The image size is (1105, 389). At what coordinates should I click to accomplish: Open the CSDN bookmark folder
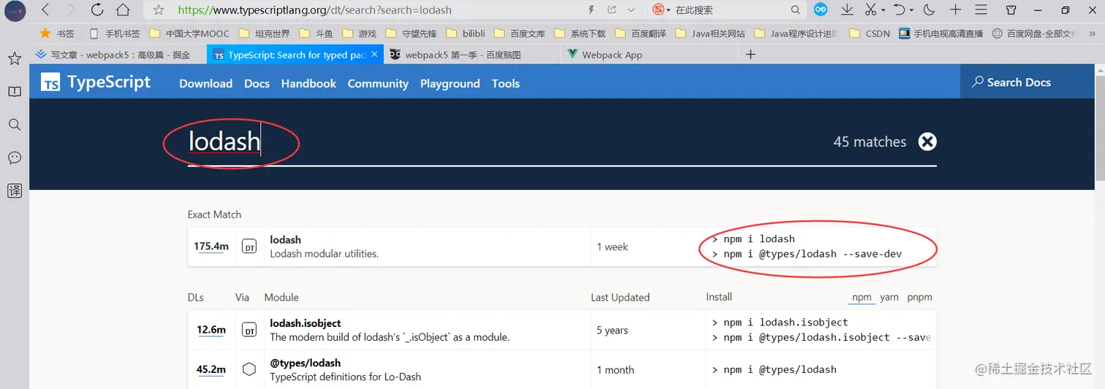[x=869, y=34]
